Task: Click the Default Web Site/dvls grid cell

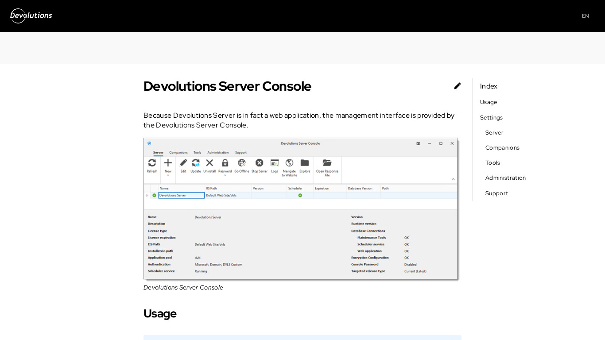Action: click(x=228, y=195)
